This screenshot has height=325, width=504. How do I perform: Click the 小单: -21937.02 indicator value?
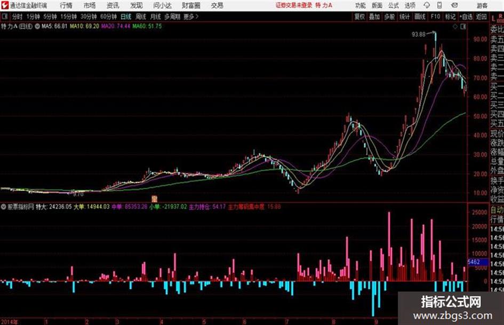168,207
